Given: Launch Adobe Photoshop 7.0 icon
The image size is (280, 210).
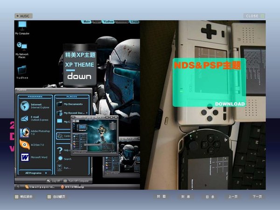Looking at the screenshot, I should 25,133.
